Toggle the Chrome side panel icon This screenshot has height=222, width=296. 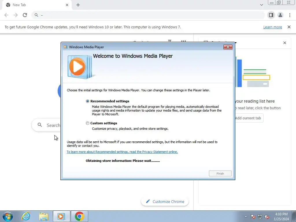[x=271, y=15]
